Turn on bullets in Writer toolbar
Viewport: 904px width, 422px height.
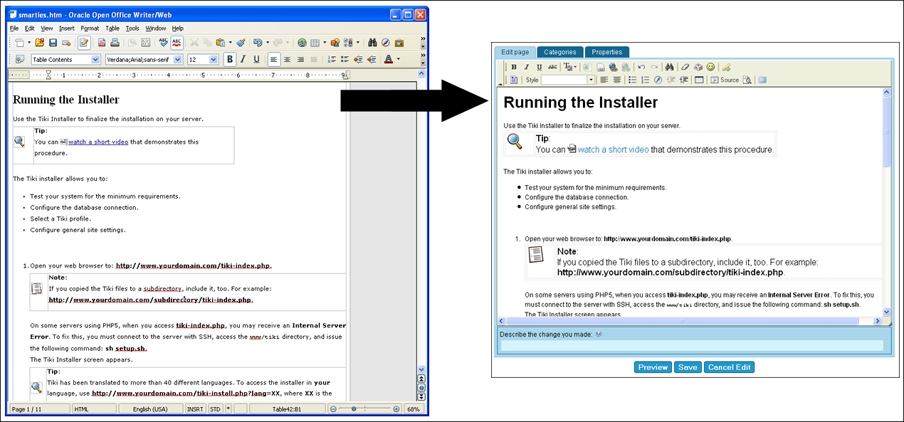coord(345,60)
